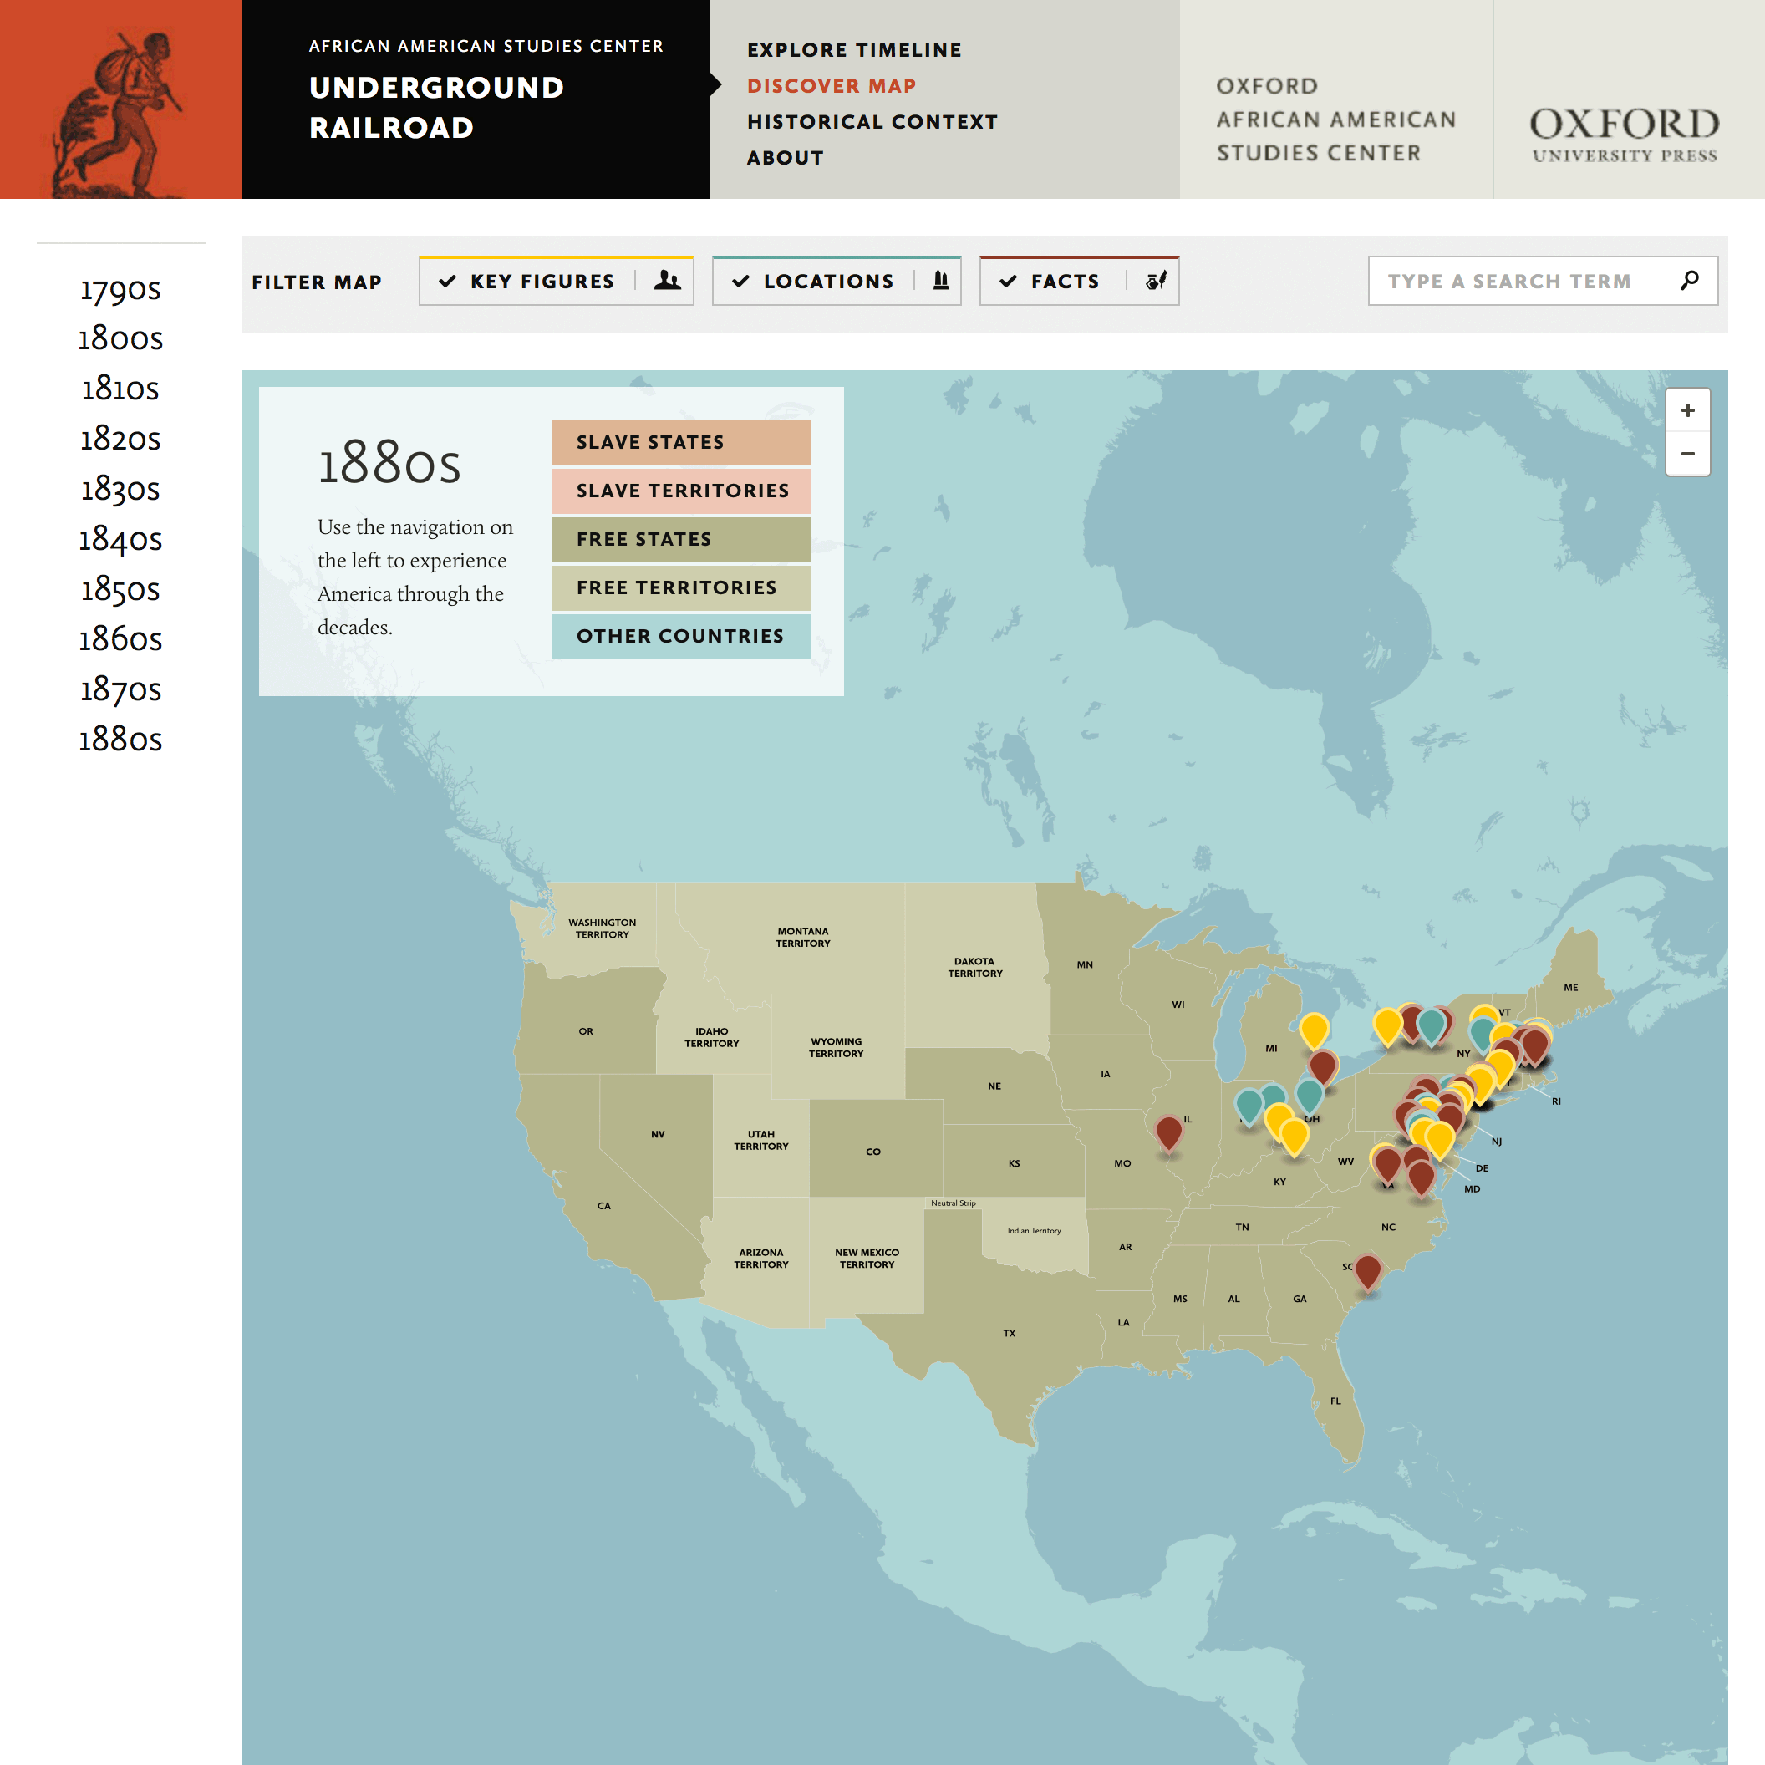The height and width of the screenshot is (1765, 1765).
Task: Select the dark red pin covering VA label
Action: [x=1386, y=1166]
